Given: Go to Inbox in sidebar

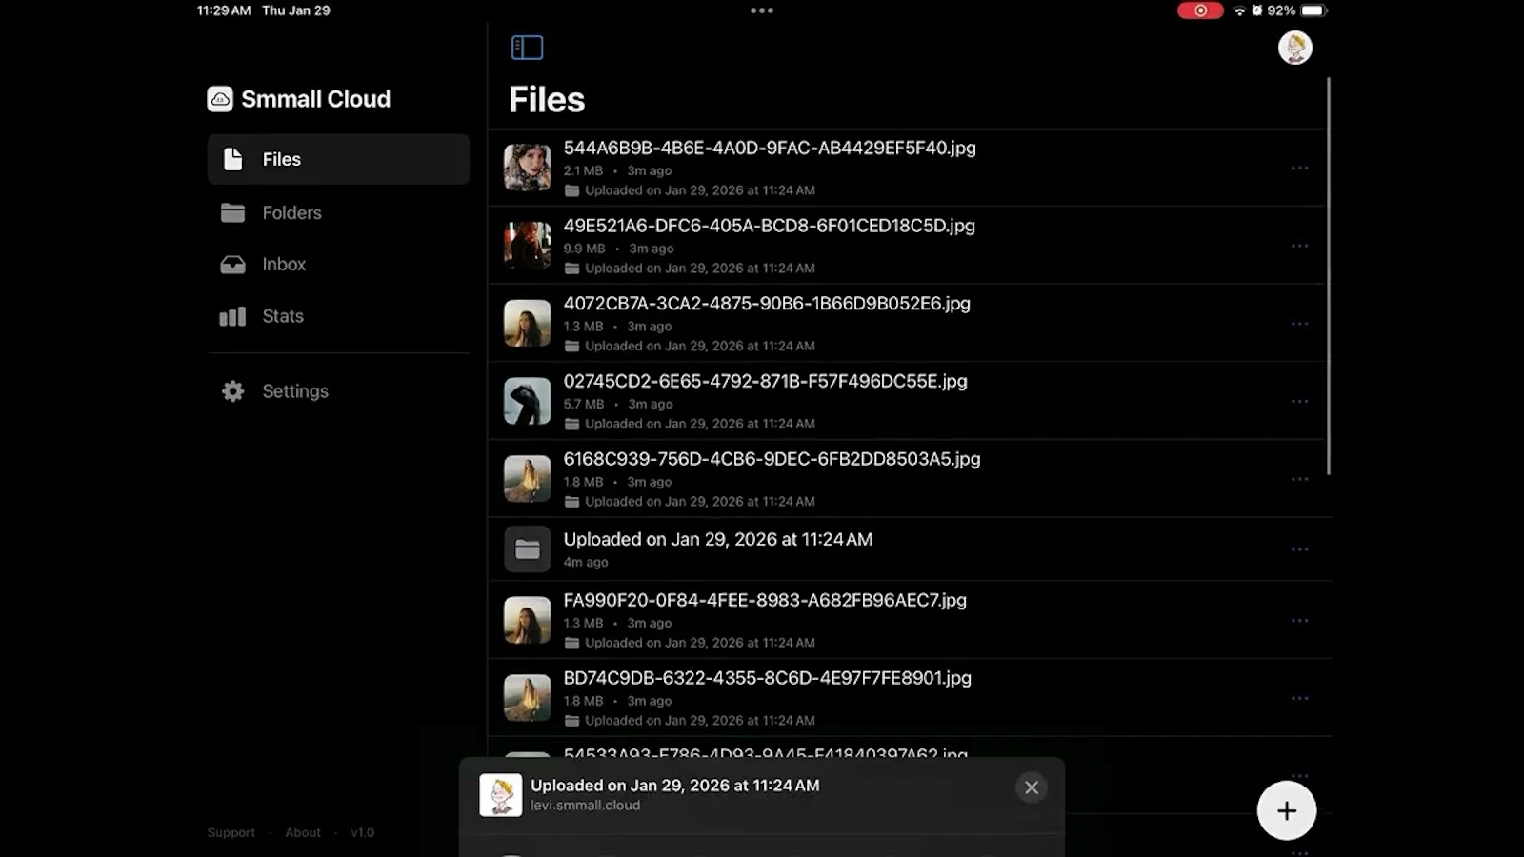Looking at the screenshot, I should [x=338, y=264].
